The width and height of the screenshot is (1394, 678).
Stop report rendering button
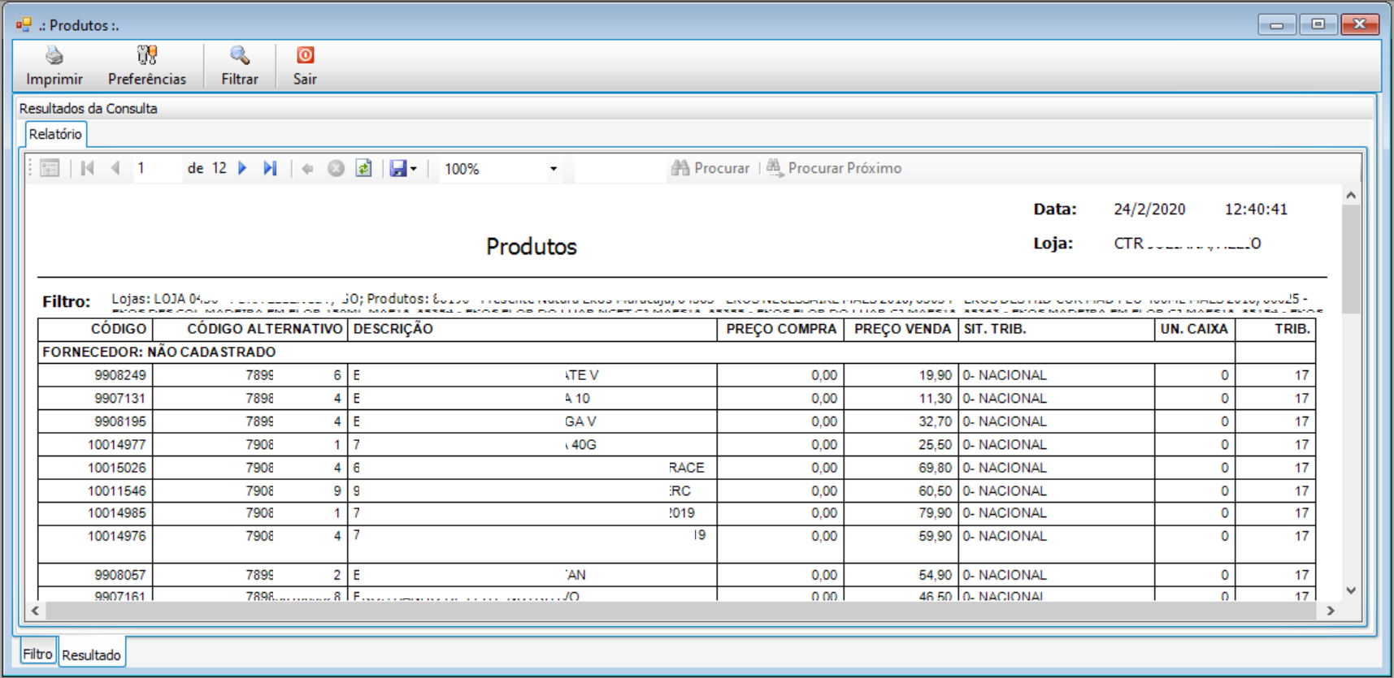click(336, 168)
